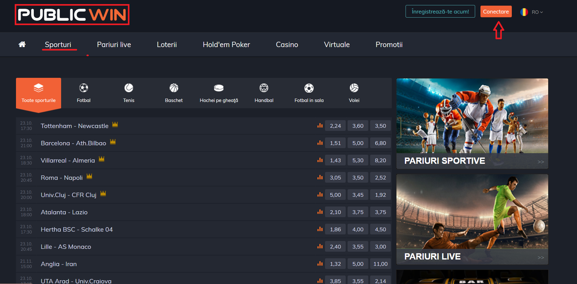Viewport: 577px width, 284px height.
Task: Open the Lille - AS Monaco match
Action: 66,247
